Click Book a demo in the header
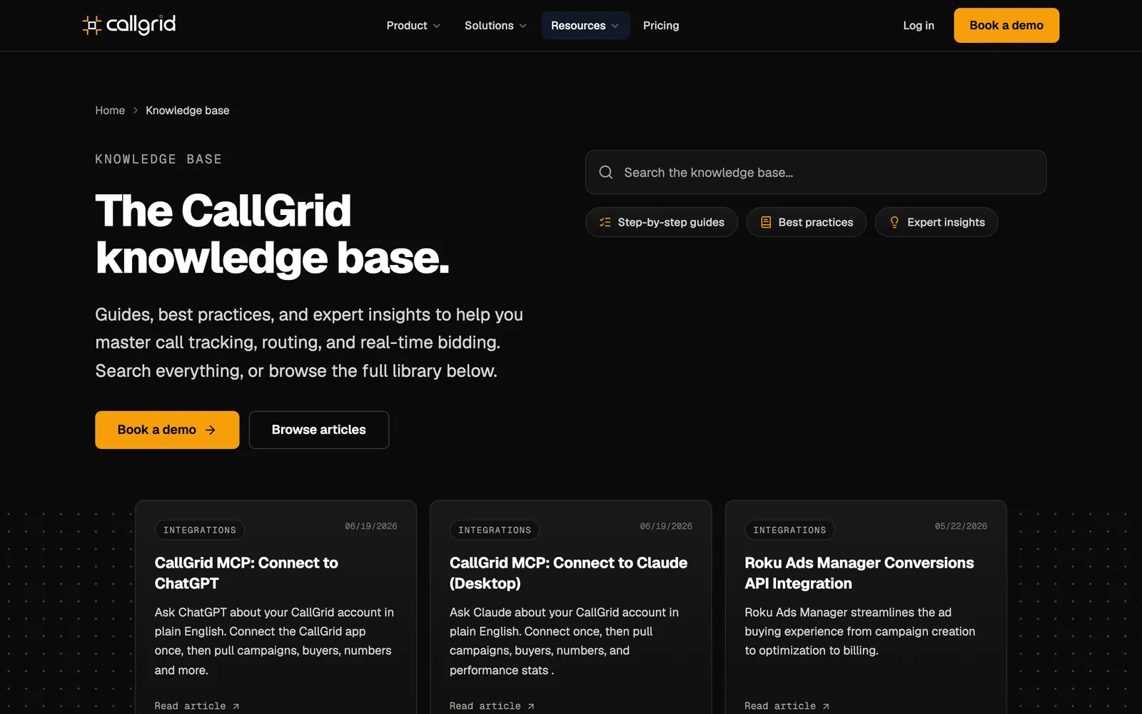Viewport: 1142px width, 714px height. [x=1006, y=26]
